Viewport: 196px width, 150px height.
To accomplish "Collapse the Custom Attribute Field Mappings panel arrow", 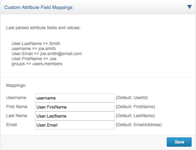I will point(189,7).
